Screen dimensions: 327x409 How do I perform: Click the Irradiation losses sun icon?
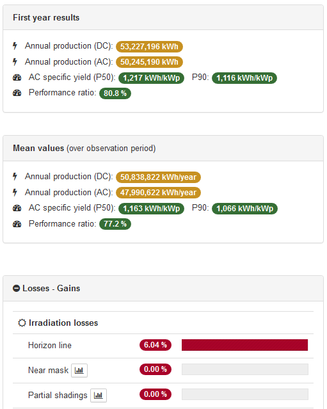point(22,323)
